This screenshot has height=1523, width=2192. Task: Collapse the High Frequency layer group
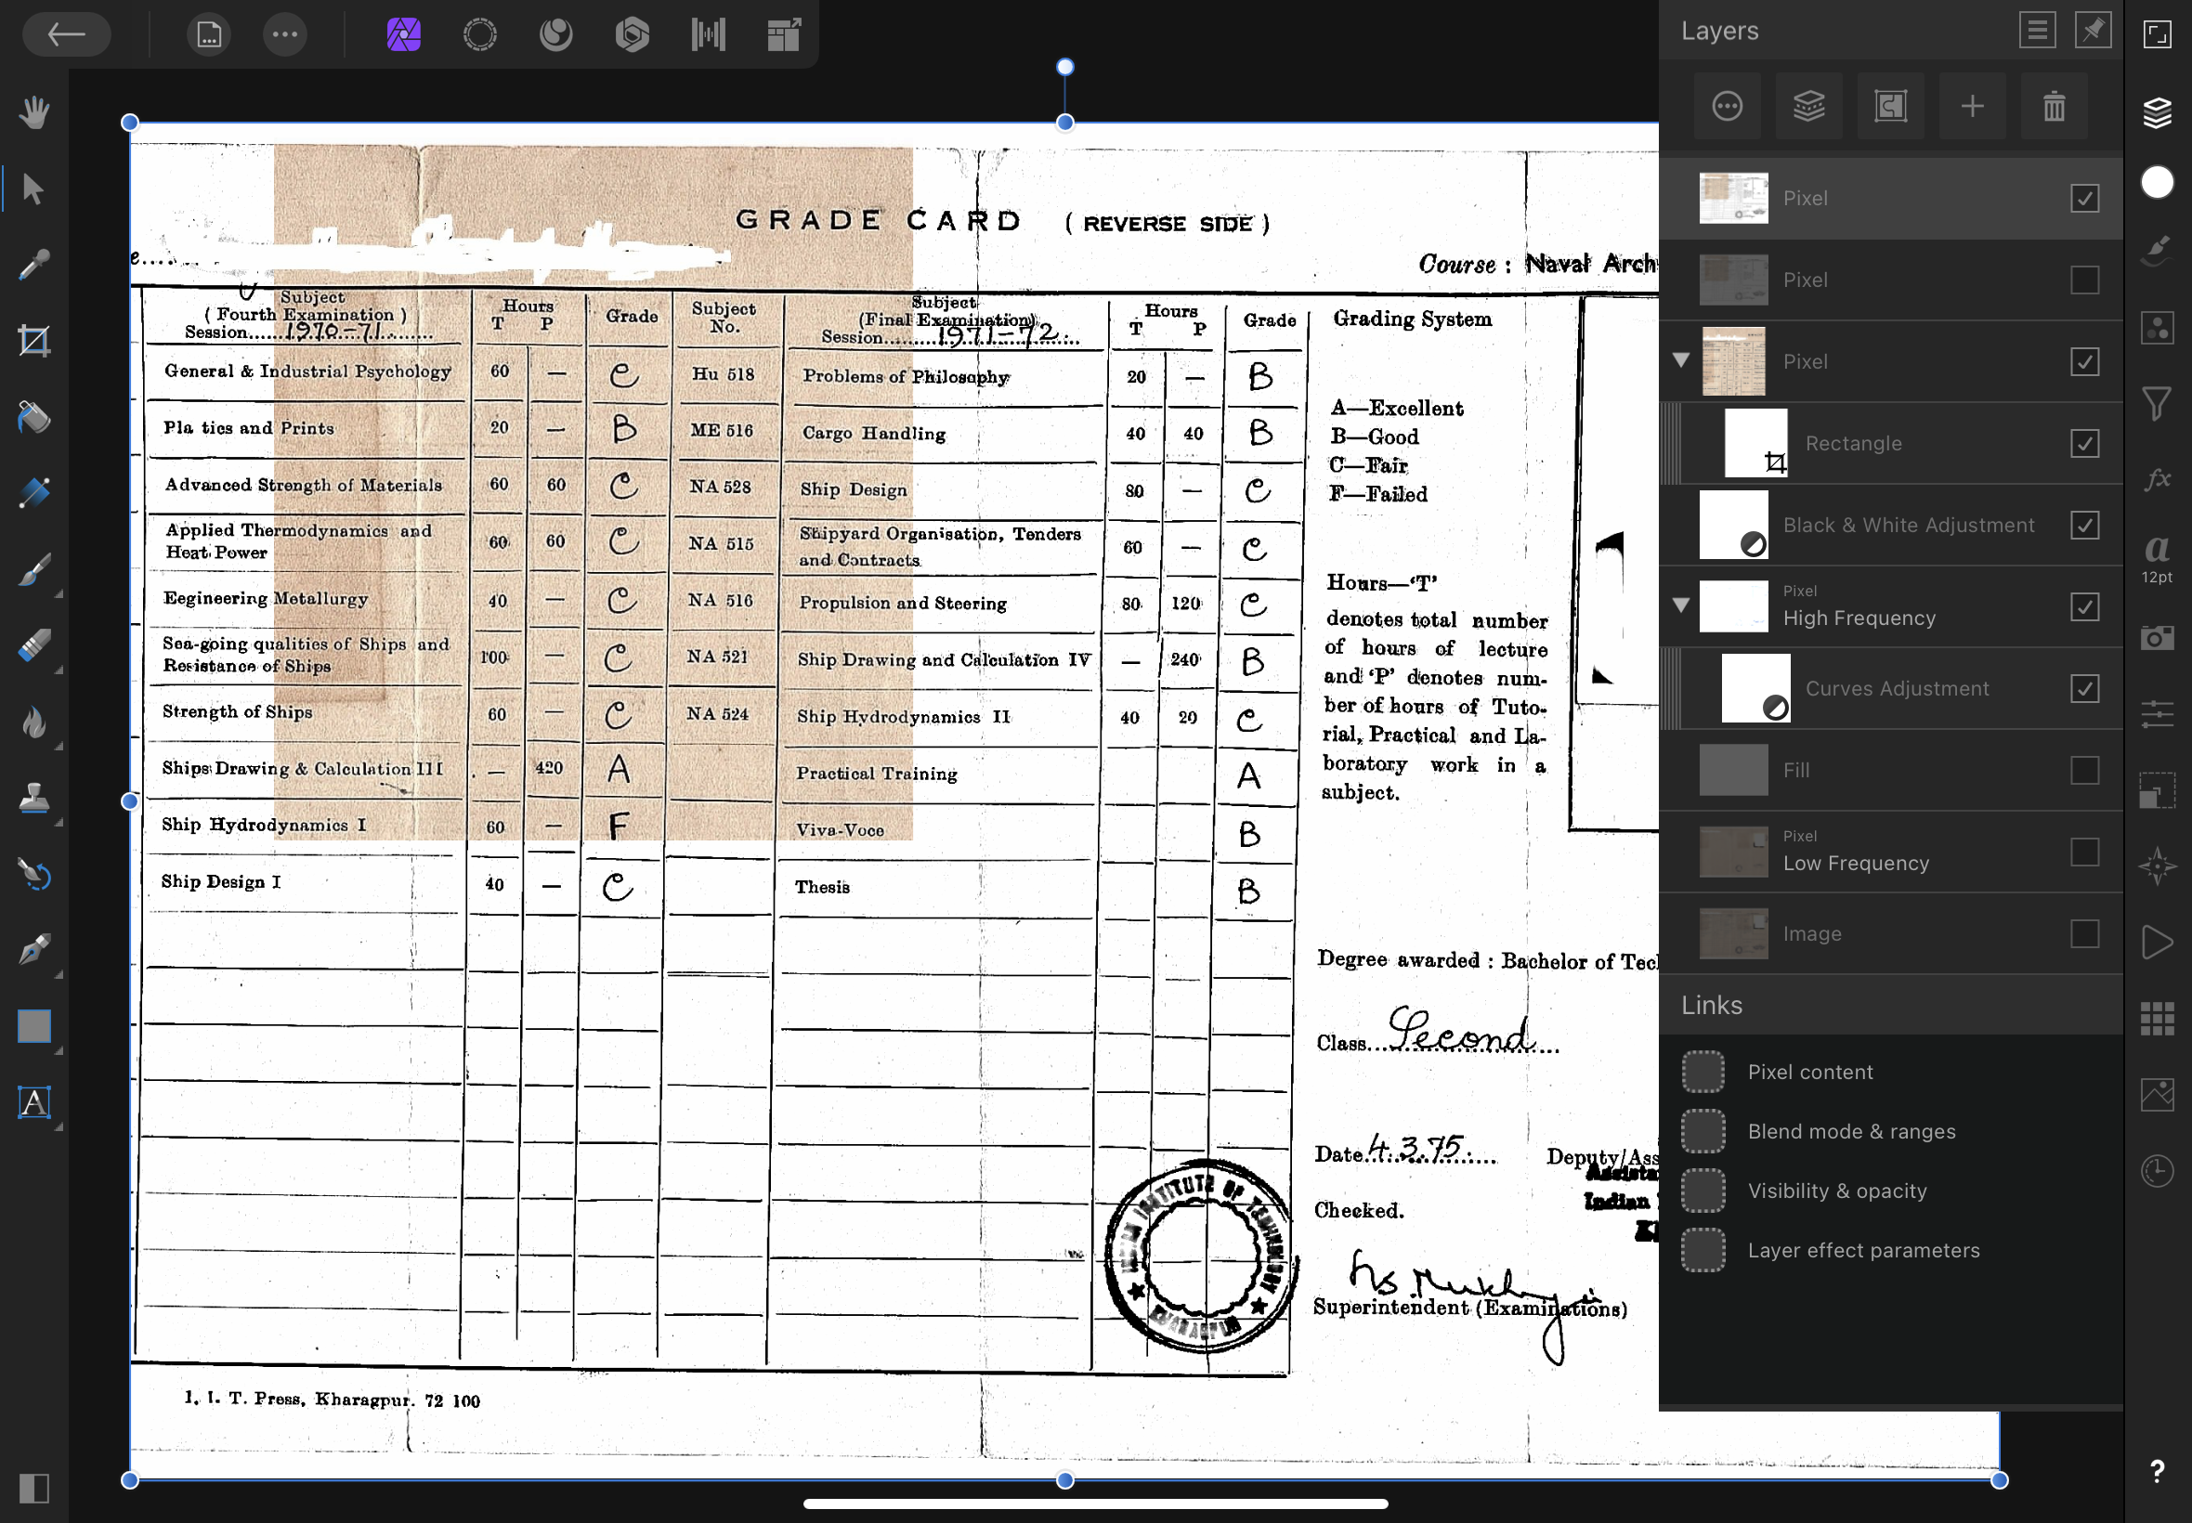[x=1681, y=605]
